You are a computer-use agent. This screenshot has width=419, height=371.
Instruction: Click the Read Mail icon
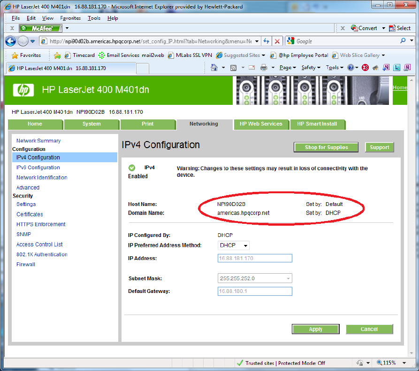point(251,68)
